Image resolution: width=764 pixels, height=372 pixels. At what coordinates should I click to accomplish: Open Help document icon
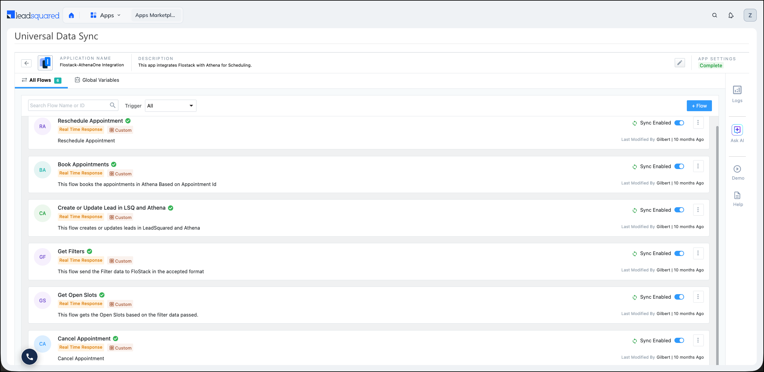point(738,199)
